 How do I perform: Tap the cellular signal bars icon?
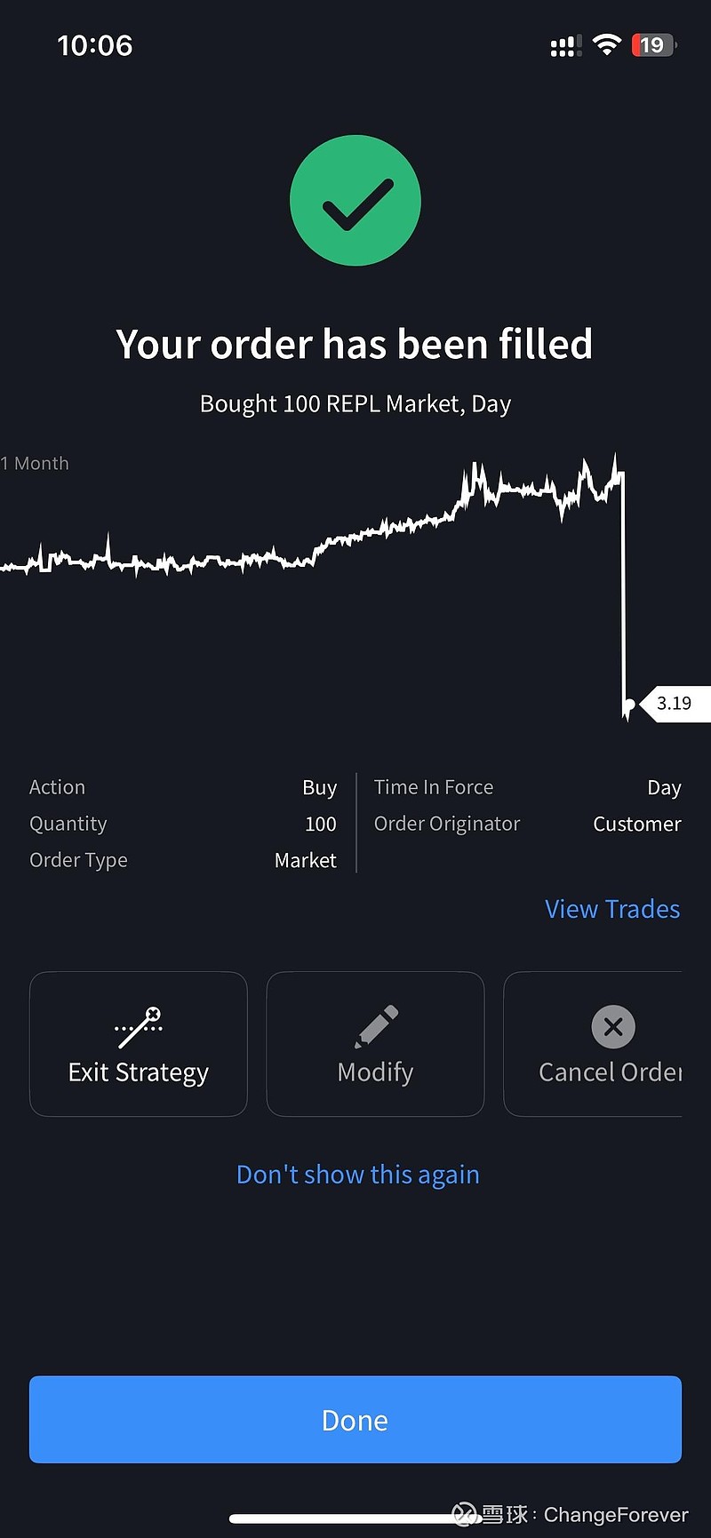565,45
